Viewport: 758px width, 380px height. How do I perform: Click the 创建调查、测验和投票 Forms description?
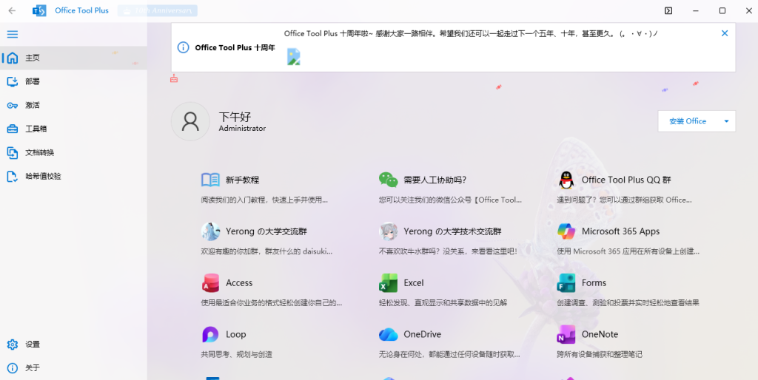628,303
